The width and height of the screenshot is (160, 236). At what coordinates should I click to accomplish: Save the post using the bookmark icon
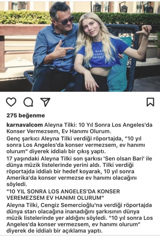click(150, 102)
